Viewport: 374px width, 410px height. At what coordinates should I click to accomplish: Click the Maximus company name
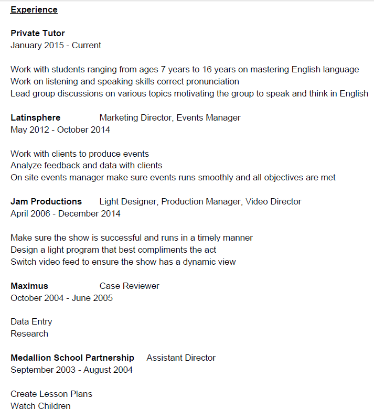(x=29, y=286)
